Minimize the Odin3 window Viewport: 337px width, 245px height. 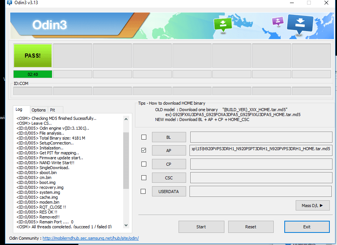coord(292,3)
